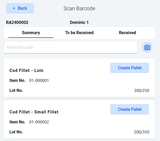Viewport: 160px width, 141px height.
Task: Go back using the Back button
Action: click(x=20, y=8)
